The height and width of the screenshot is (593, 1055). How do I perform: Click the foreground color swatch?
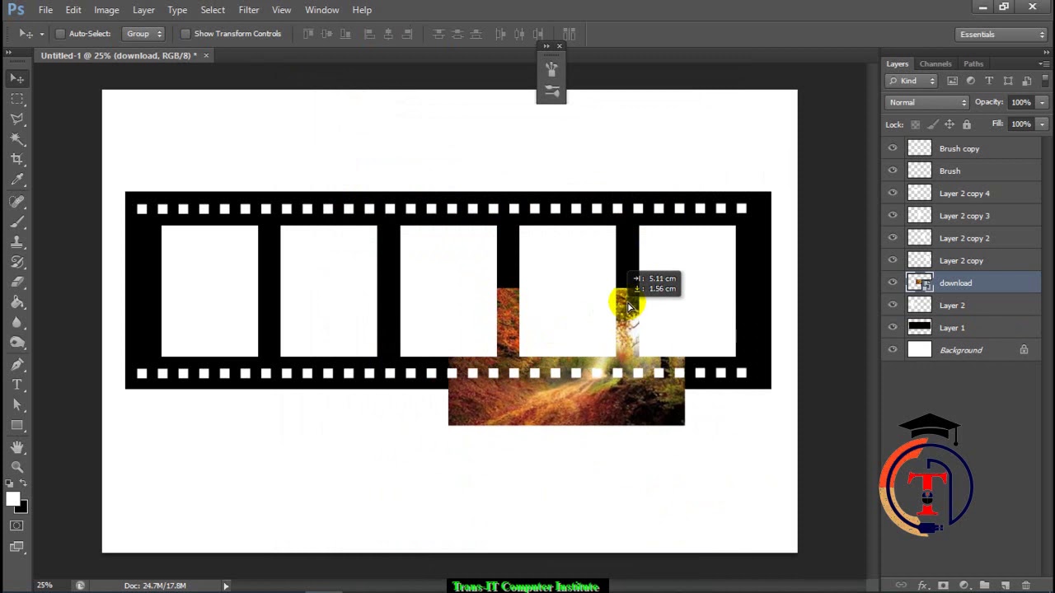13,499
